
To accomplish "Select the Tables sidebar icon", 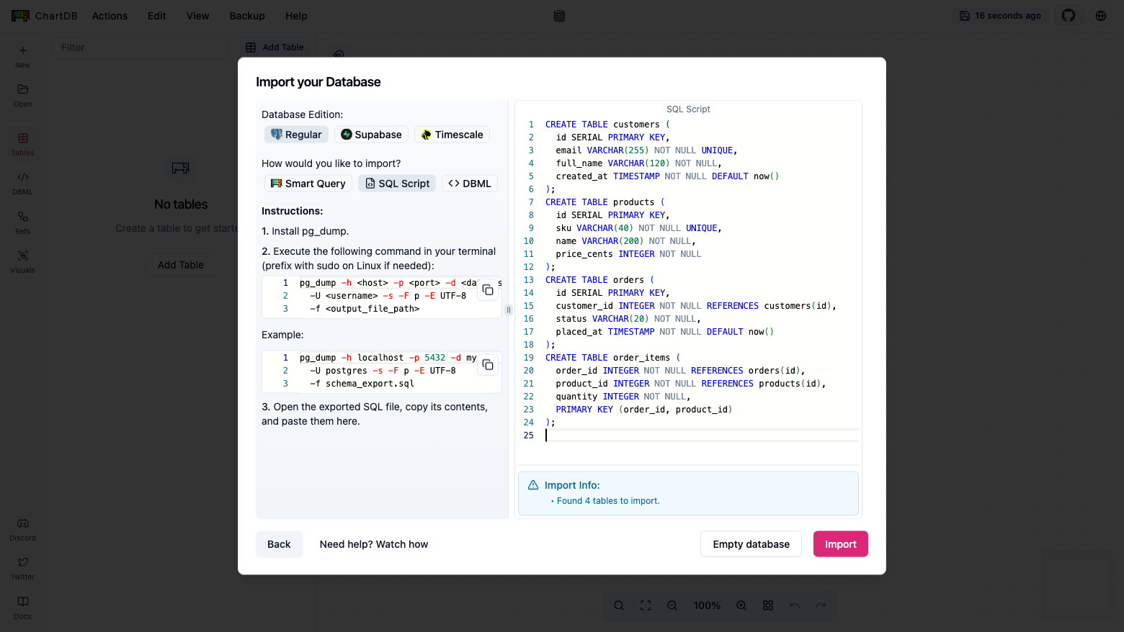I will [x=22, y=144].
